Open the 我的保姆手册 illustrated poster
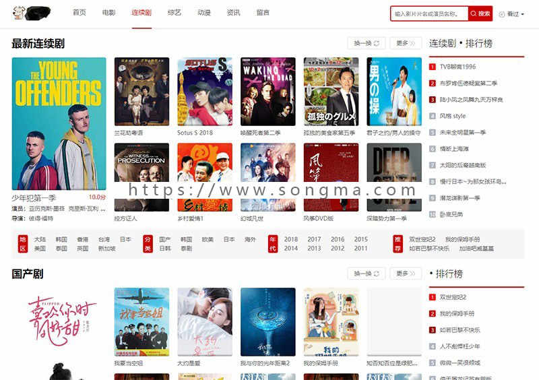Image resolution: width=539 pixels, height=380 pixels. (331, 322)
